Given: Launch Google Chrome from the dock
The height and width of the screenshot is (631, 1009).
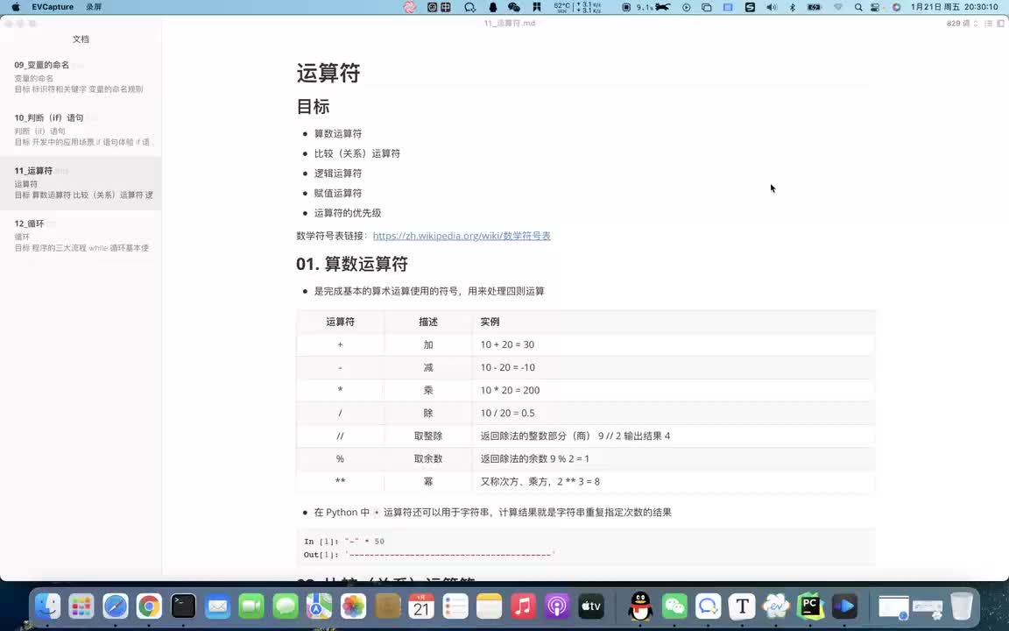Looking at the screenshot, I should click(149, 606).
